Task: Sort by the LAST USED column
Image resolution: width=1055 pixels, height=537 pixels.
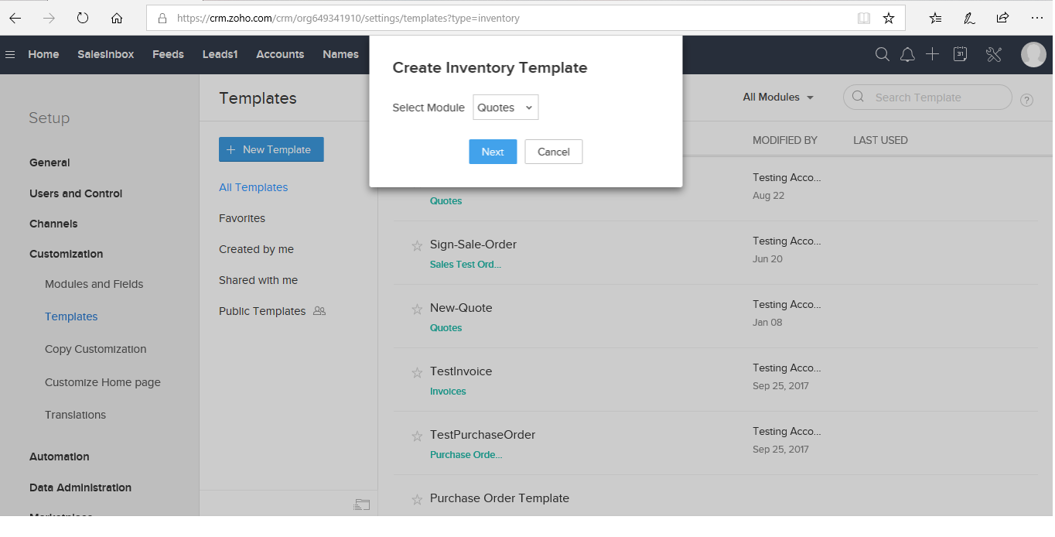Action: coord(880,140)
